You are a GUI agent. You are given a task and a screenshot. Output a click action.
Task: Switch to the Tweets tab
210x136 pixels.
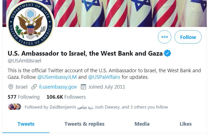pyautogui.click(x=26, y=124)
